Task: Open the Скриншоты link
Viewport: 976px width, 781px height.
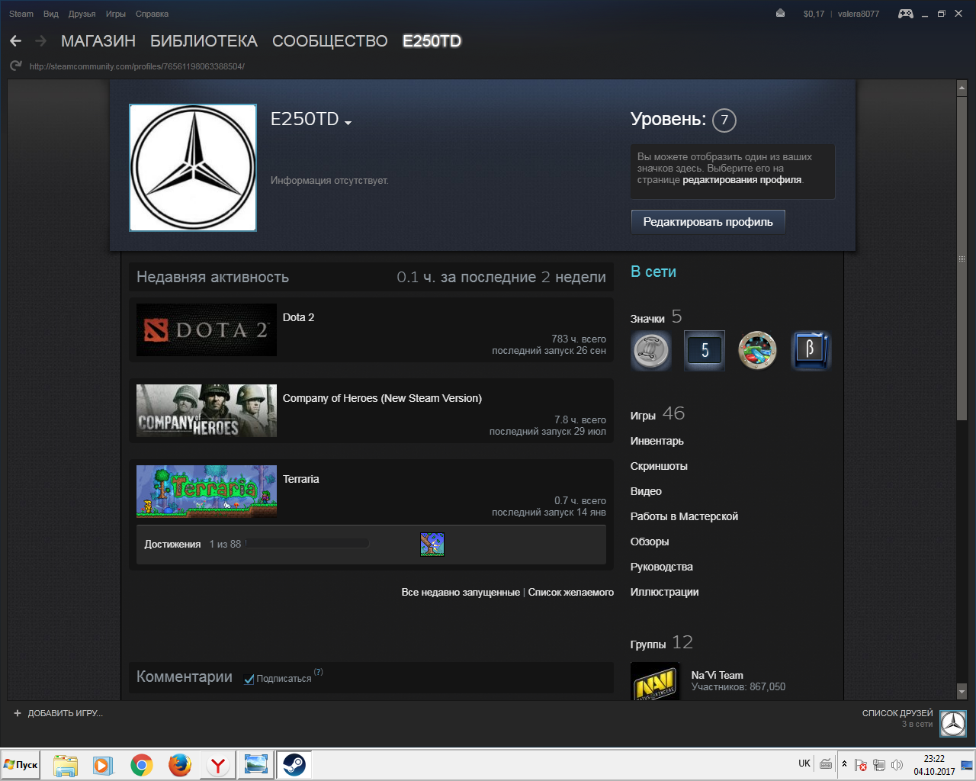Action: [x=659, y=466]
